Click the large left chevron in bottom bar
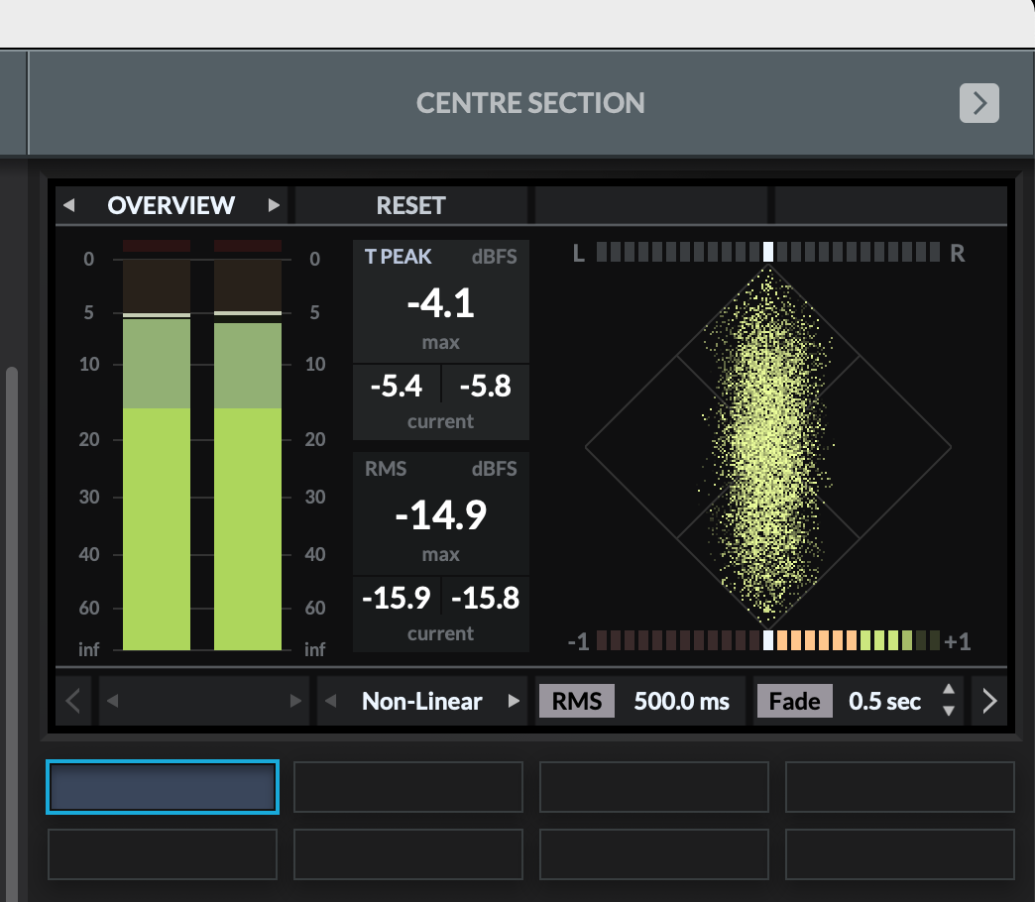This screenshot has height=902, width=1035. 73,701
